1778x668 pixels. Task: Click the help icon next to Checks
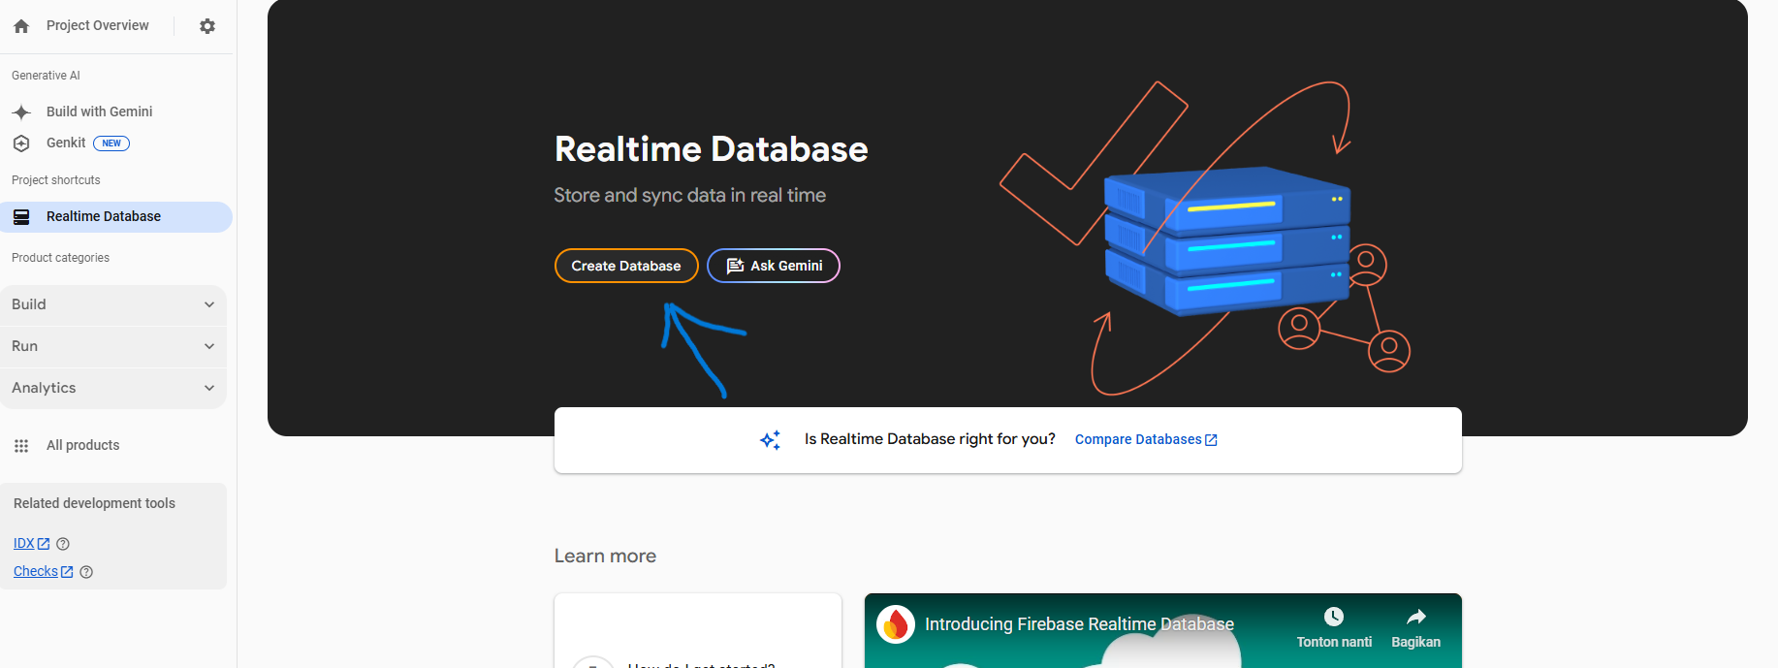point(86,572)
